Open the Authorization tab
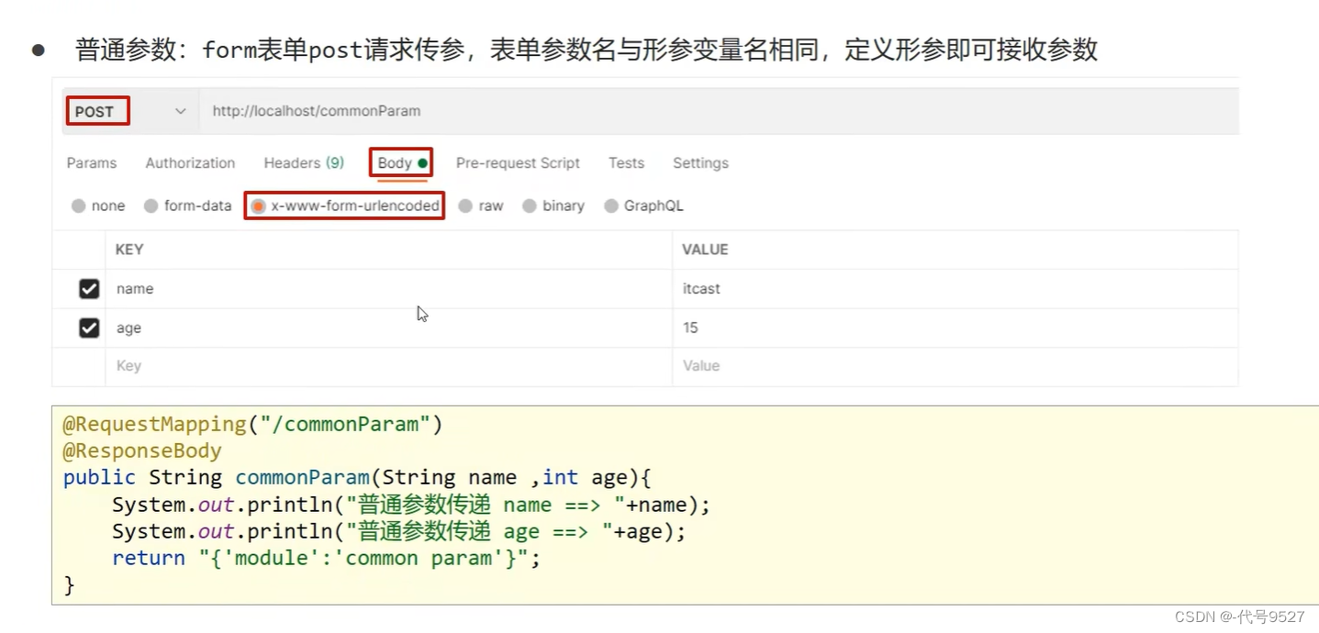 [x=190, y=163]
